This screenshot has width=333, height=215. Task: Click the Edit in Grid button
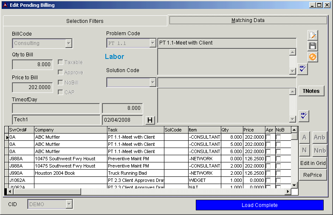pos(313,163)
